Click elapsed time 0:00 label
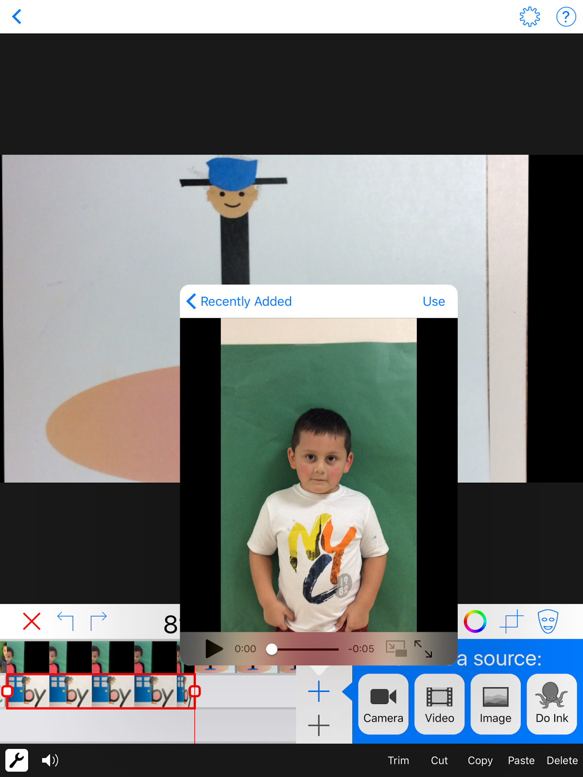This screenshot has width=583, height=777. tap(245, 649)
